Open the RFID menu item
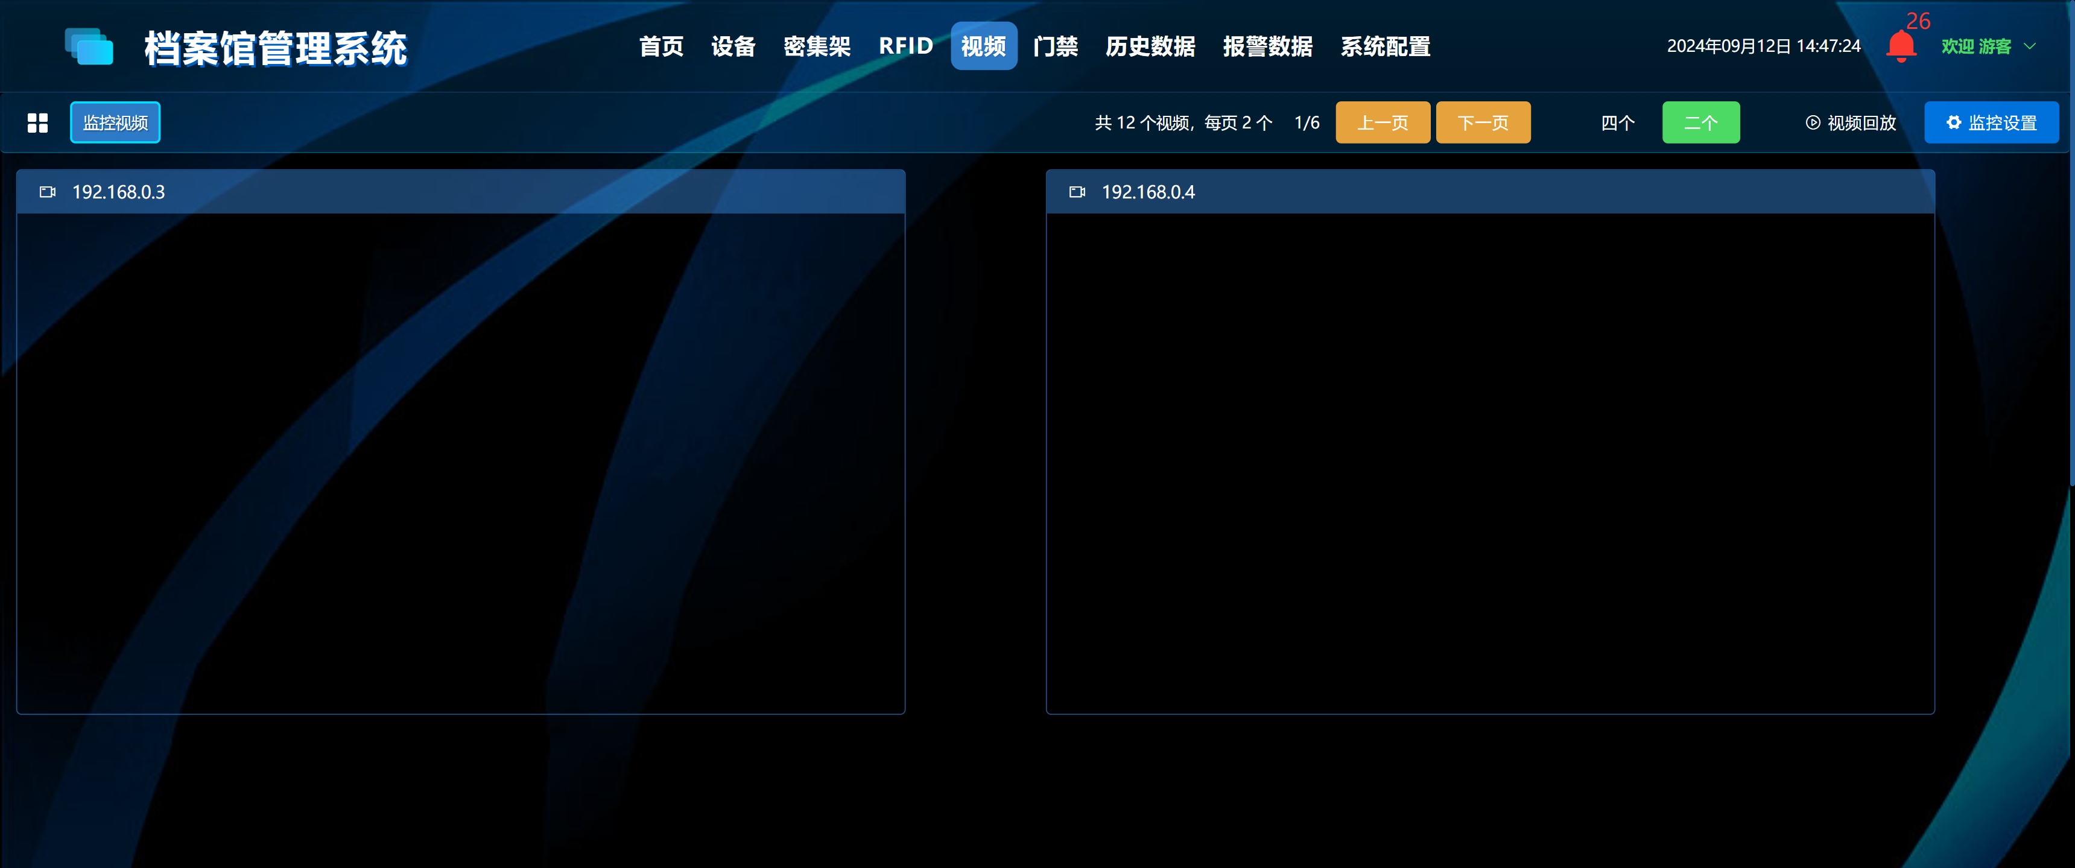 [x=905, y=46]
